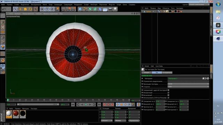Open Create menu in menu bar
This screenshot has width=223, height=125.
(x=16, y=5)
